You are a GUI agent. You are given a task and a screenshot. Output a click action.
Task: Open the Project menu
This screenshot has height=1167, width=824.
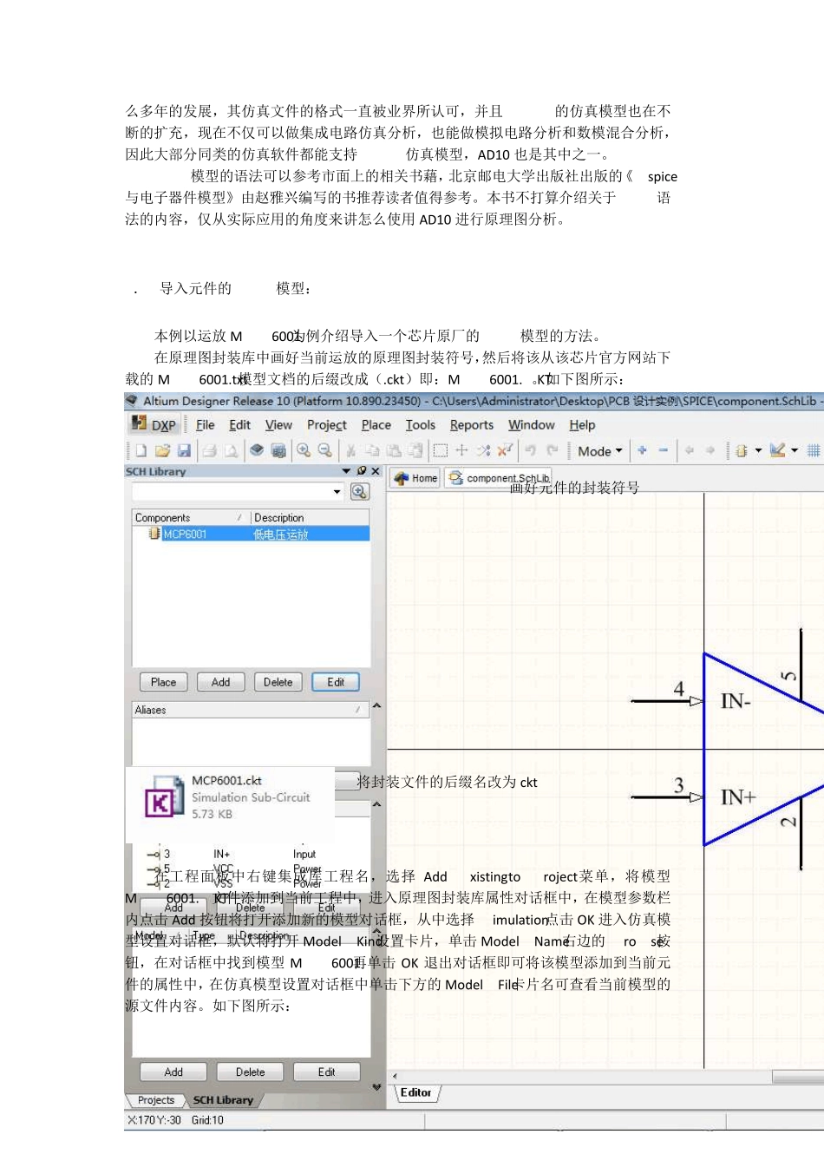[x=326, y=425]
